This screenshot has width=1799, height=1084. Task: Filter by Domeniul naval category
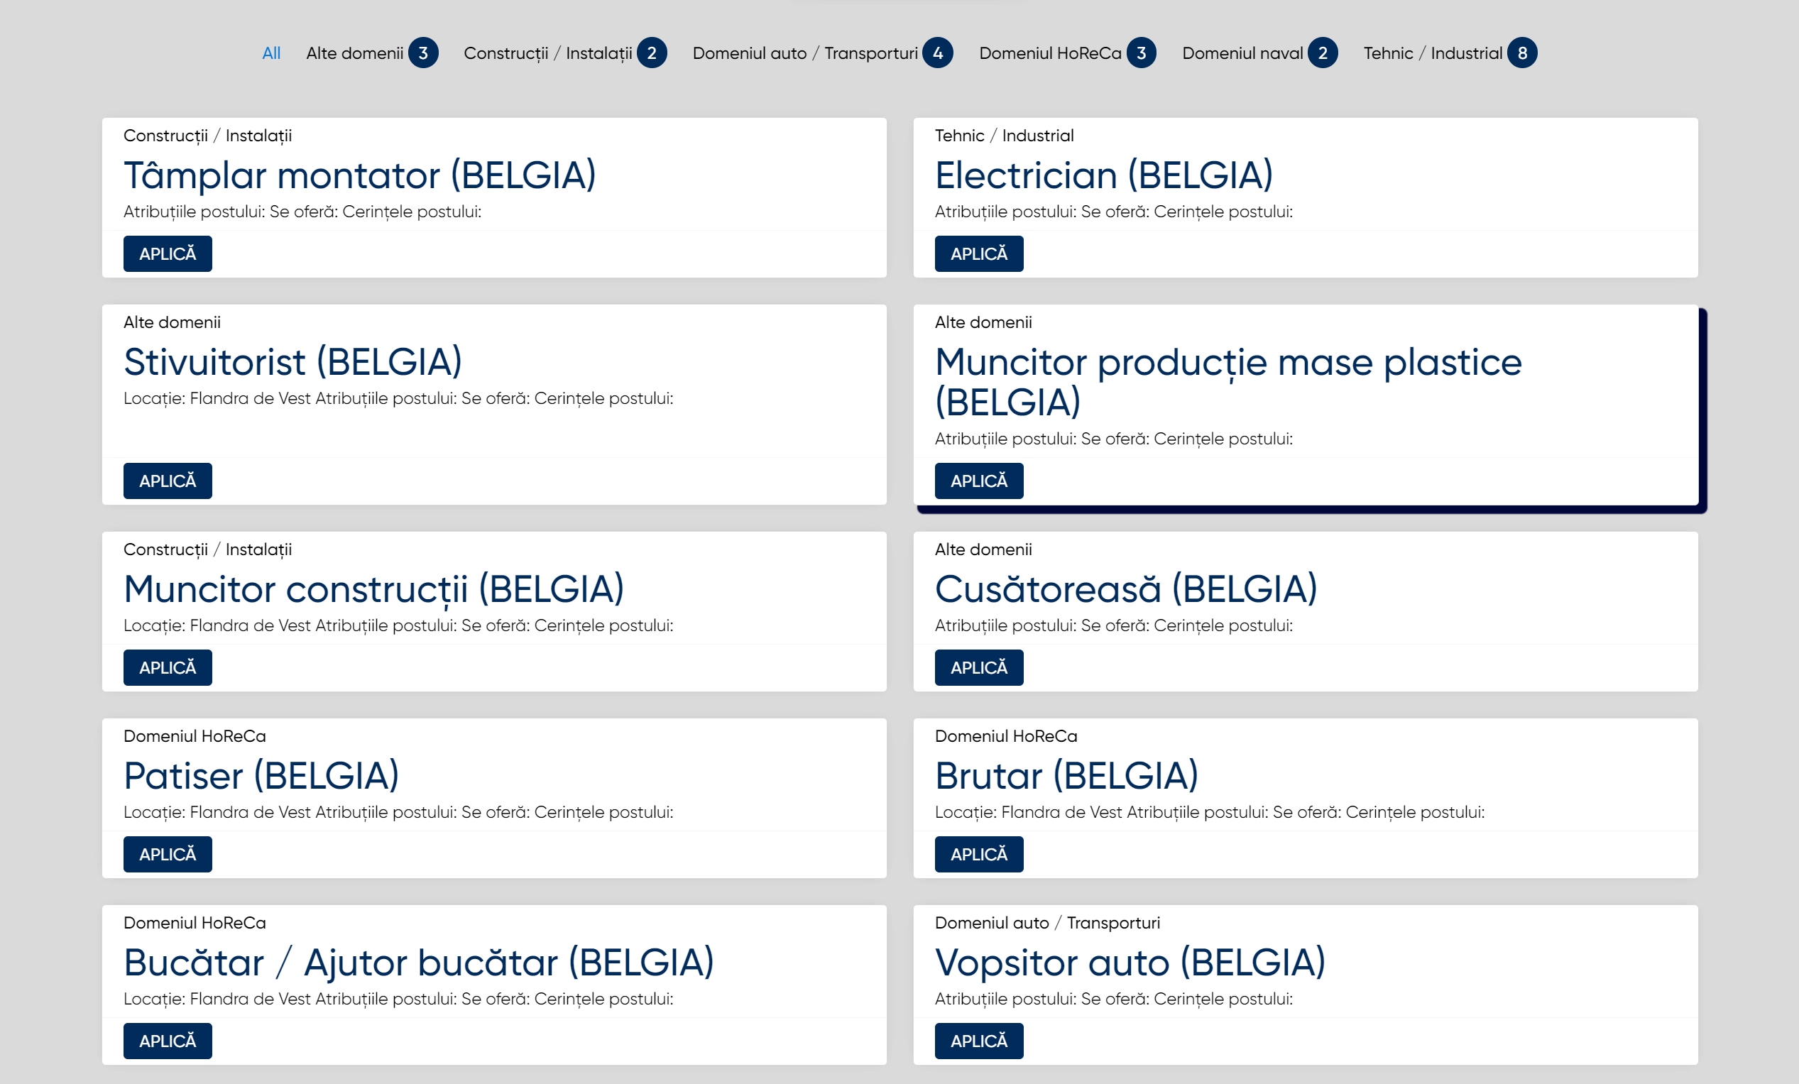[1242, 53]
